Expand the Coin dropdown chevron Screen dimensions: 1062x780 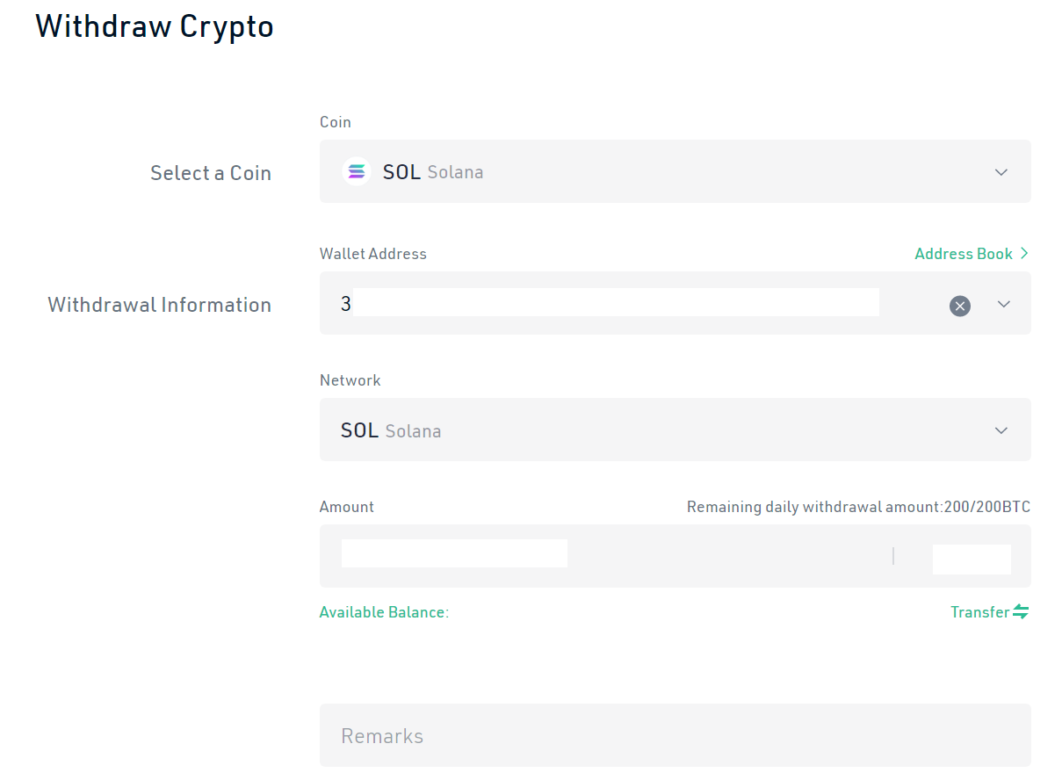(x=1001, y=172)
